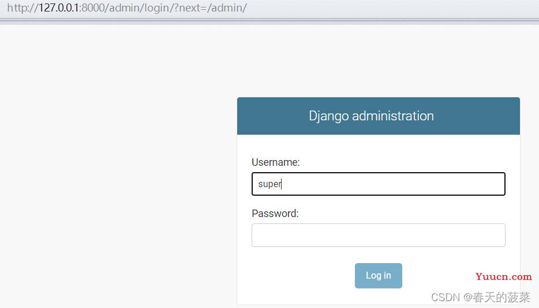Focus the Password input field

pos(378,235)
